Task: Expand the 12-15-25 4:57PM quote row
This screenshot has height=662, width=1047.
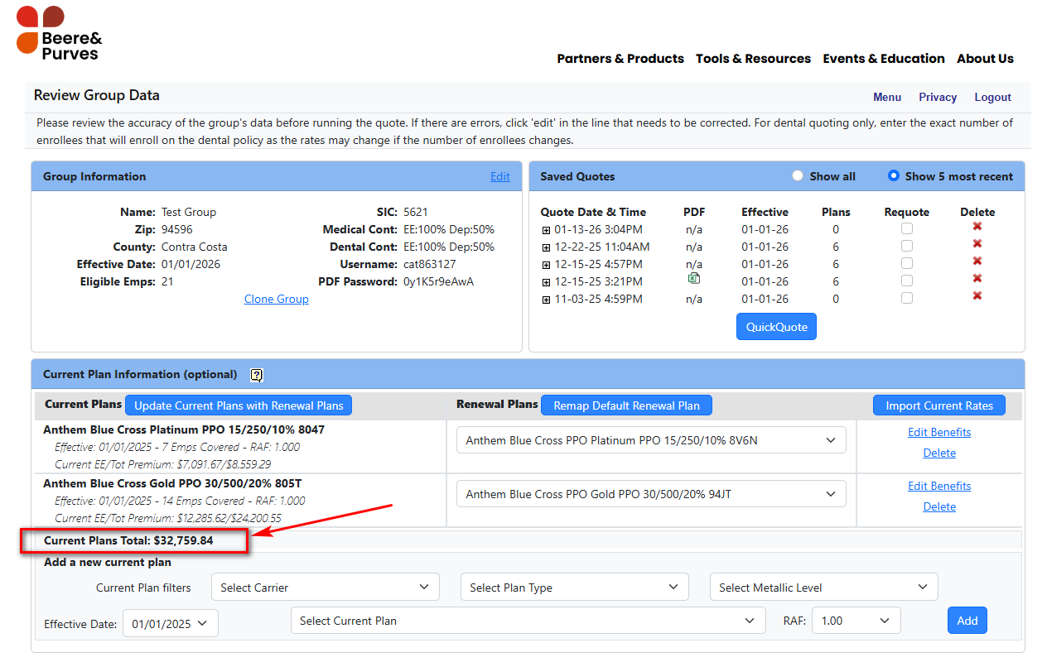Action: [x=546, y=265]
